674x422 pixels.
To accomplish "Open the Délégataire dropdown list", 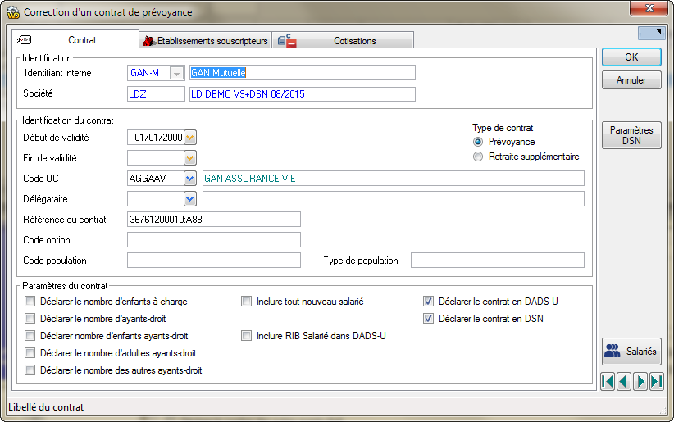I will point(190,199).
